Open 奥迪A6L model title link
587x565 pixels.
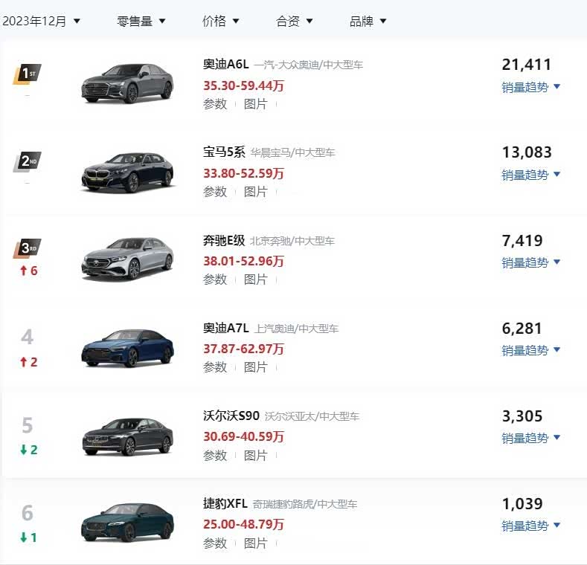pos(226,65)
